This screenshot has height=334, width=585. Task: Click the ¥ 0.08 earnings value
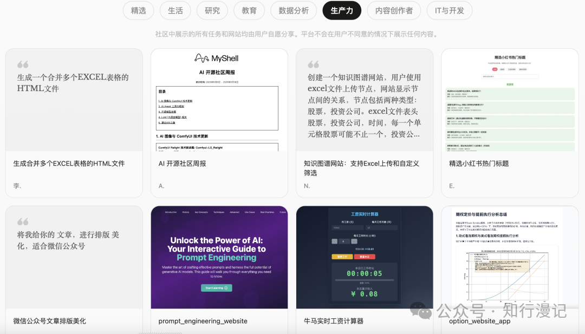[365, 294]
